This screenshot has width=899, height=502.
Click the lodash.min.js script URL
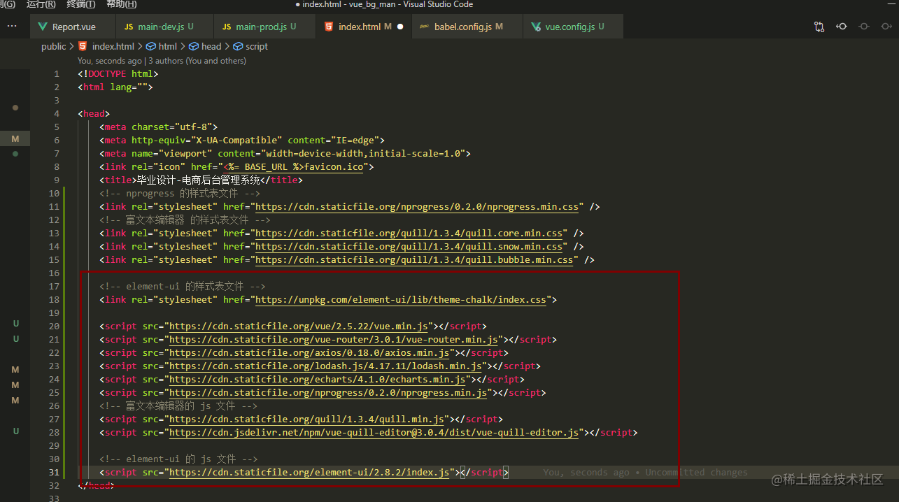pos(325,366)
